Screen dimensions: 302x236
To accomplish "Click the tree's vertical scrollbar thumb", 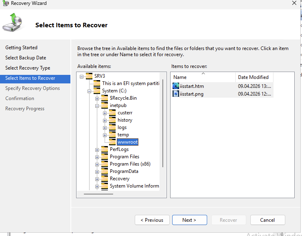I will pos(163,123).
